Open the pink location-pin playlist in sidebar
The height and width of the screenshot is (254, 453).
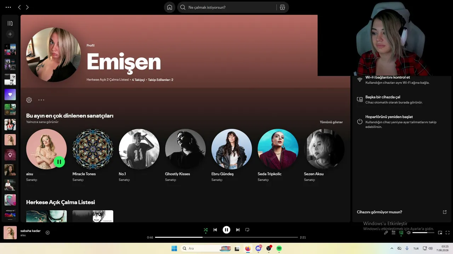10,155
